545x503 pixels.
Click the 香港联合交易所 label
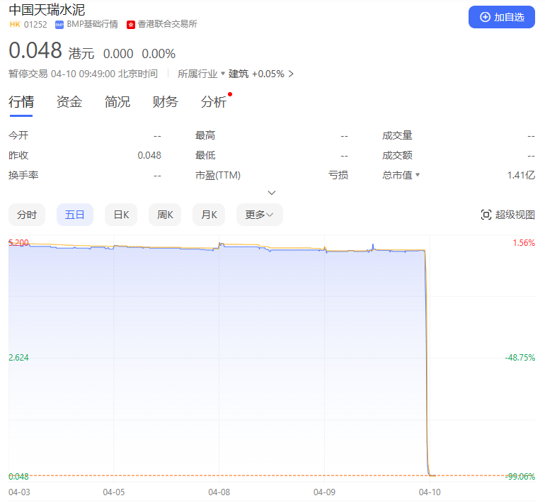(168, 24)
